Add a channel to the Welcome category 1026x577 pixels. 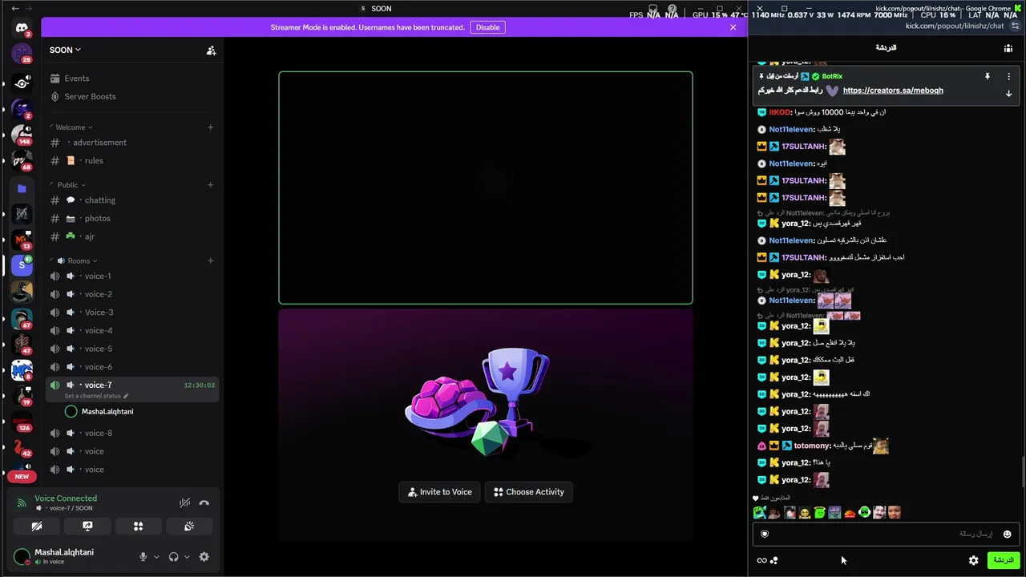210,127
